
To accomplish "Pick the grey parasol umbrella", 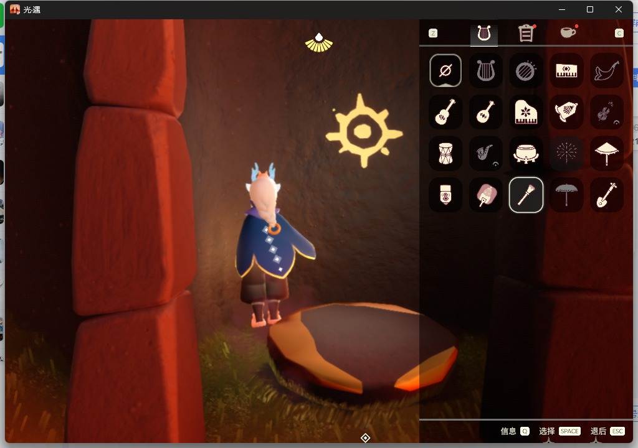I will point(566,195).
